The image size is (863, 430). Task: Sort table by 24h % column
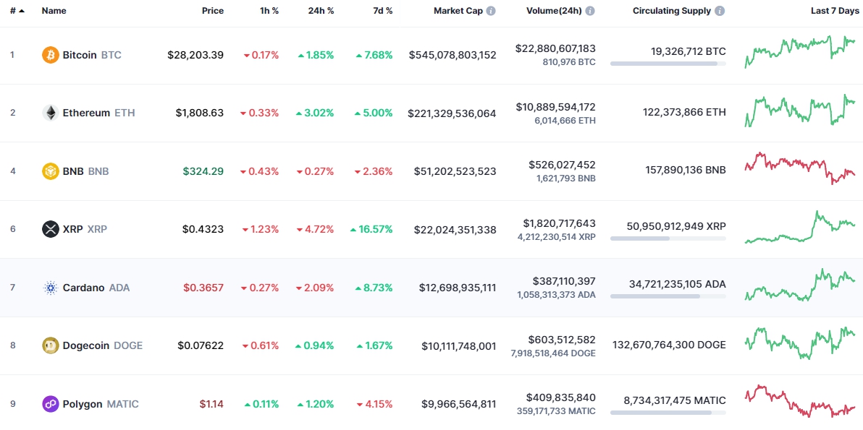click(320, 11)
